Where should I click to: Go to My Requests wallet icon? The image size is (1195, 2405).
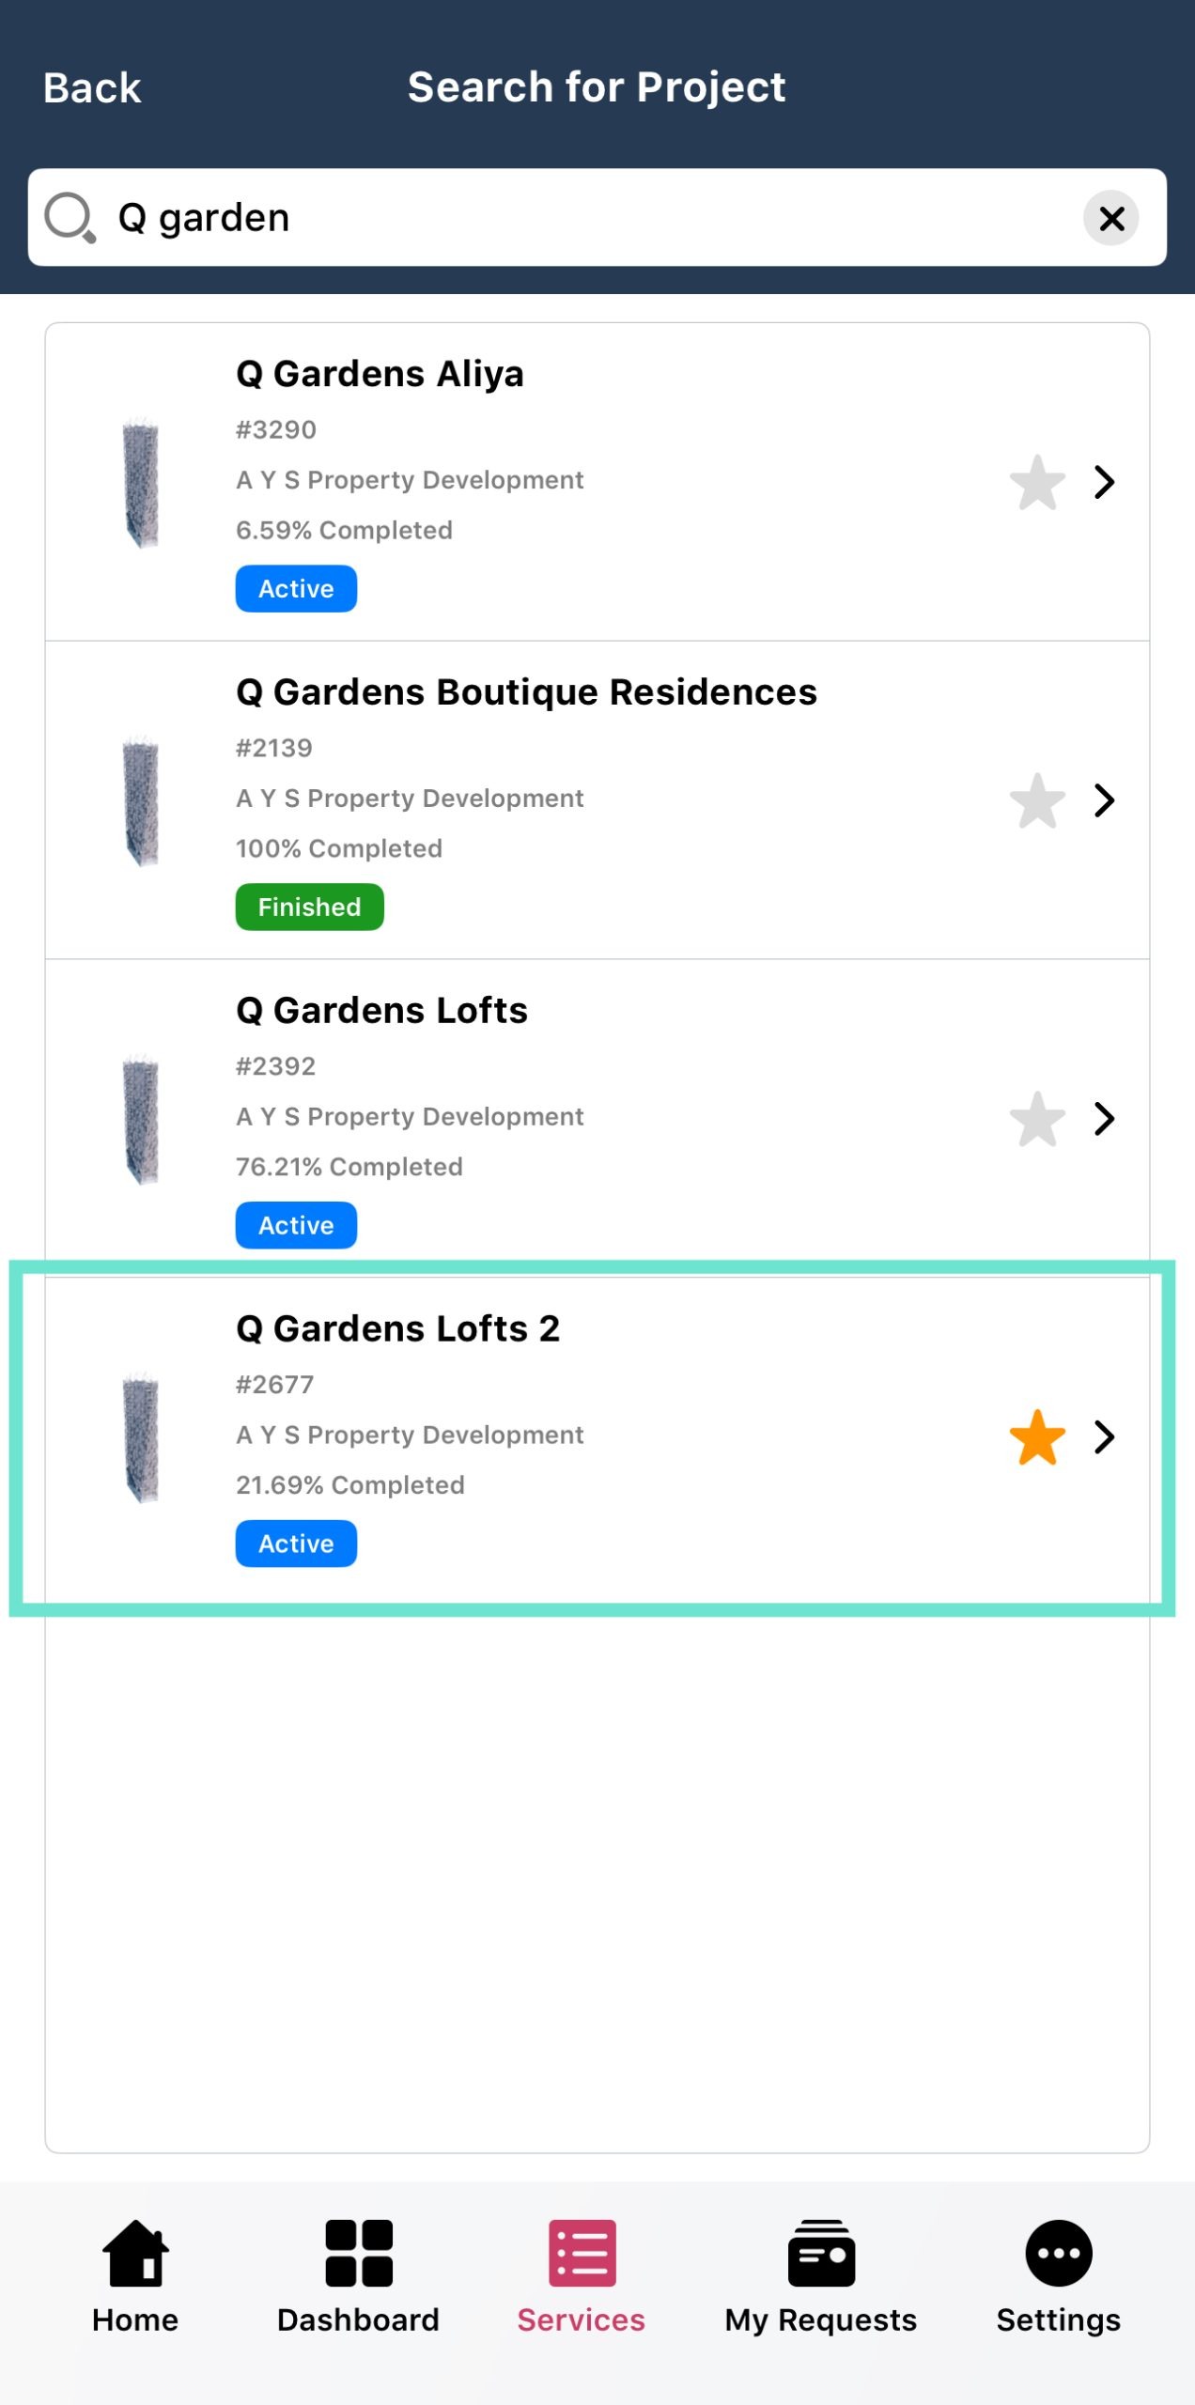point(821,2253)
